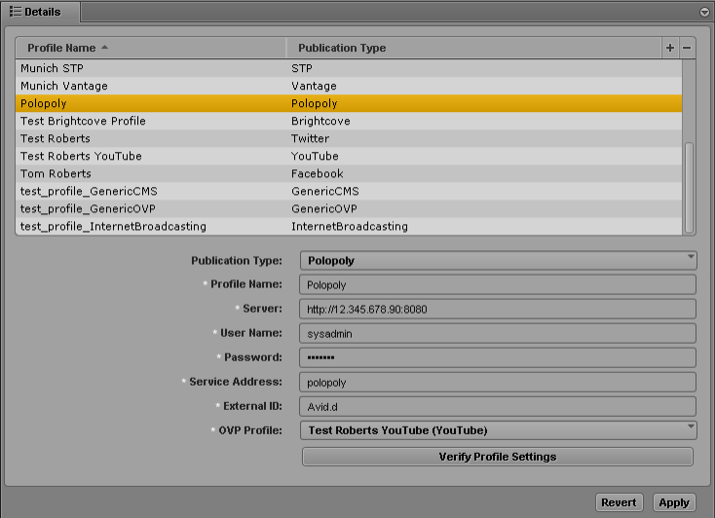Open the Publication Type dropdown
This screenshot has width=715, height=518.
click(499, 260)
